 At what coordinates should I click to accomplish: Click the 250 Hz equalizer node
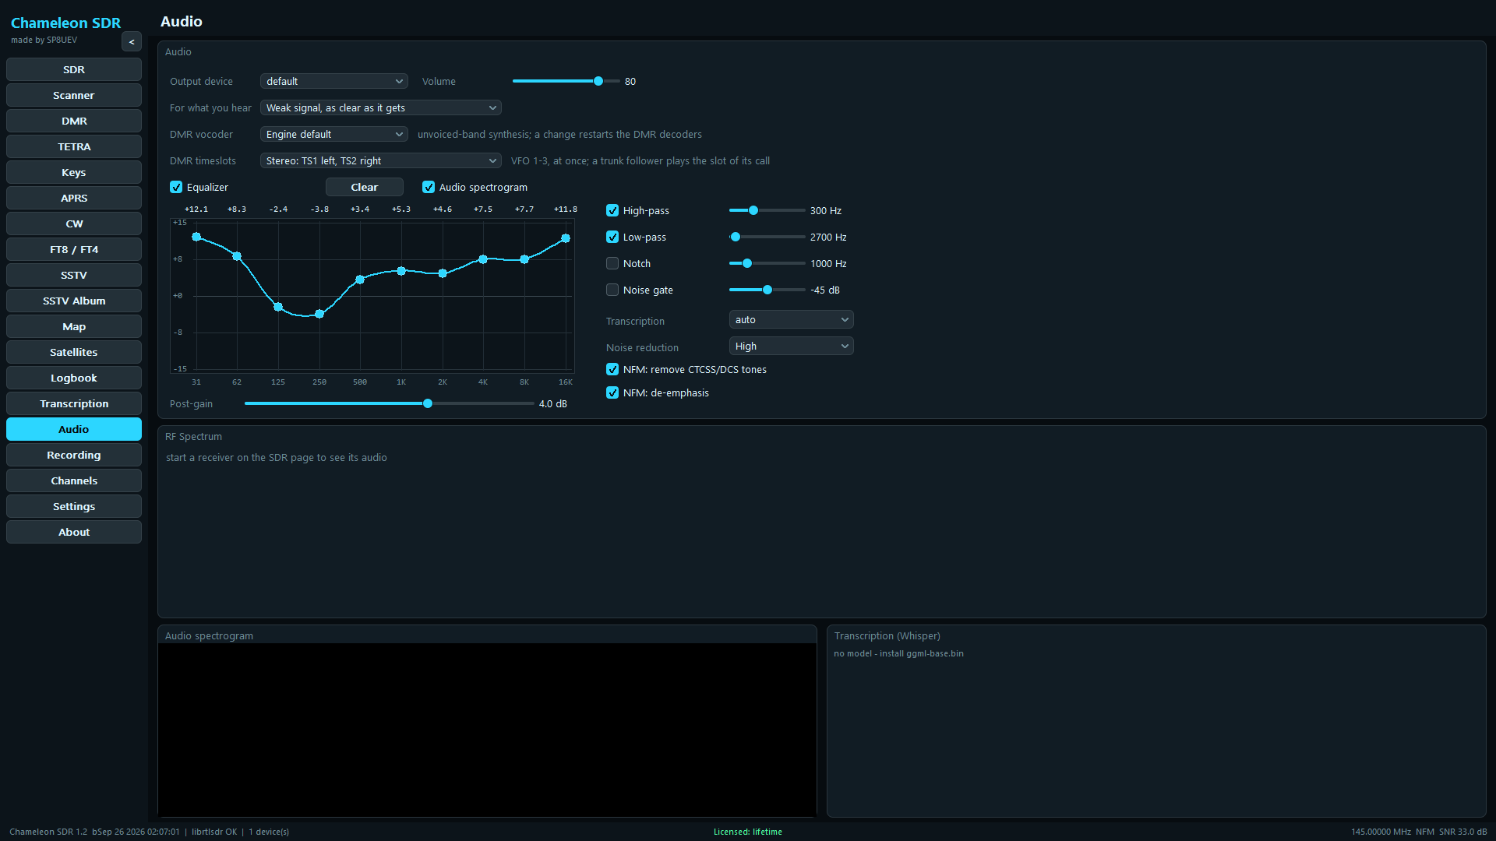(319, 314)
